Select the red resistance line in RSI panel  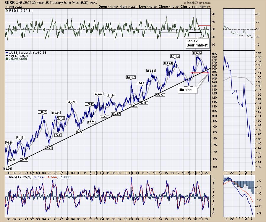204,26
